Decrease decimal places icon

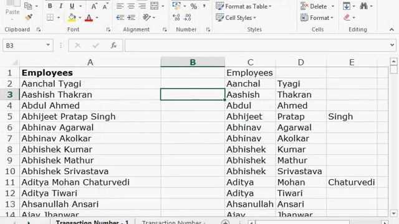(x=187, y=17)
